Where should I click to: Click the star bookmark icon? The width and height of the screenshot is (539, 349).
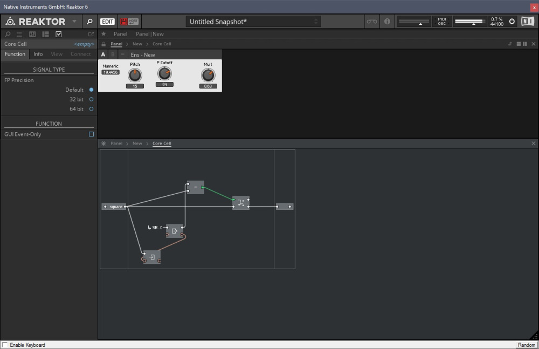click(103, 34)
